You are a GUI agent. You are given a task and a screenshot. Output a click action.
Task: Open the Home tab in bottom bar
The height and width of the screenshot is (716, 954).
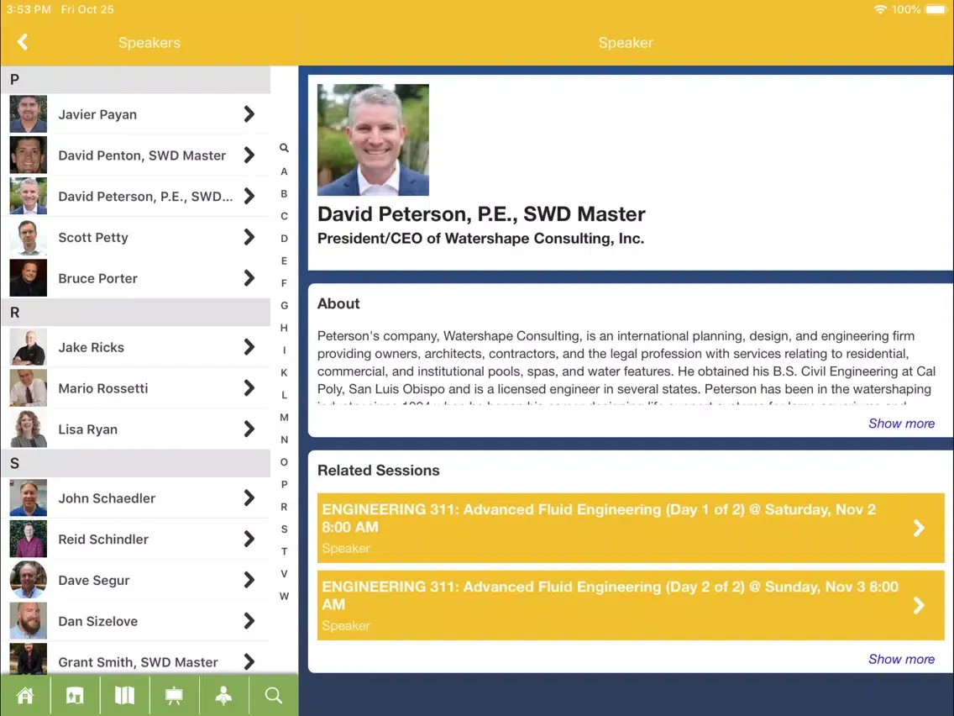point(25,695)
